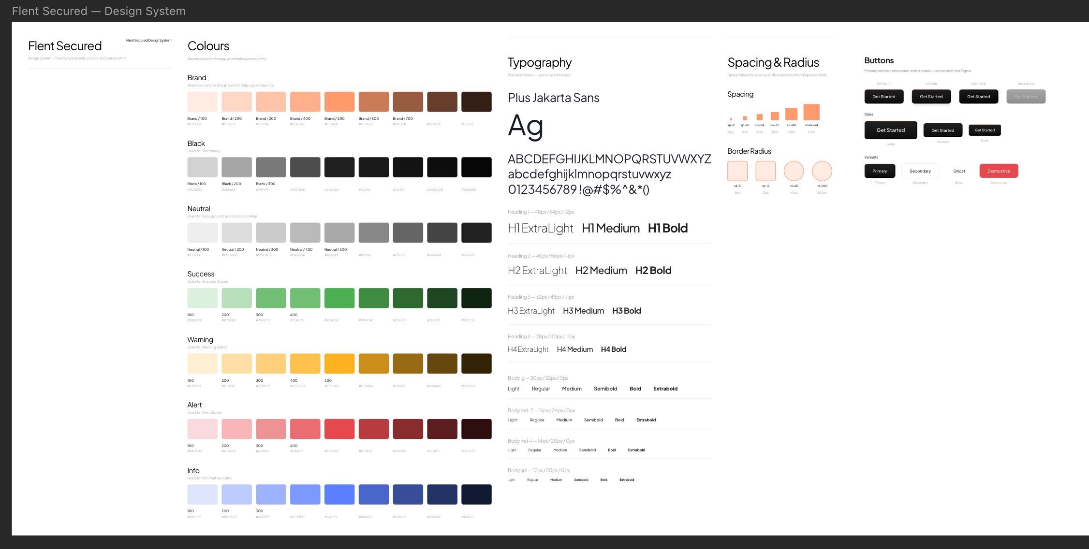Select the #E5484D alert red swatch

339,429
